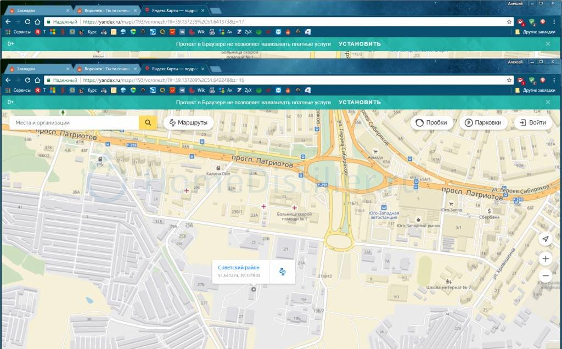Open the Курс bookmark in the lower window

click(88, 91)
